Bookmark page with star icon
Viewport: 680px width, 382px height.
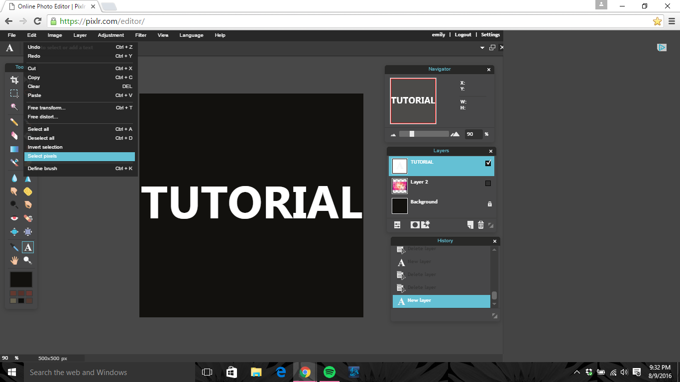point(657,21)
